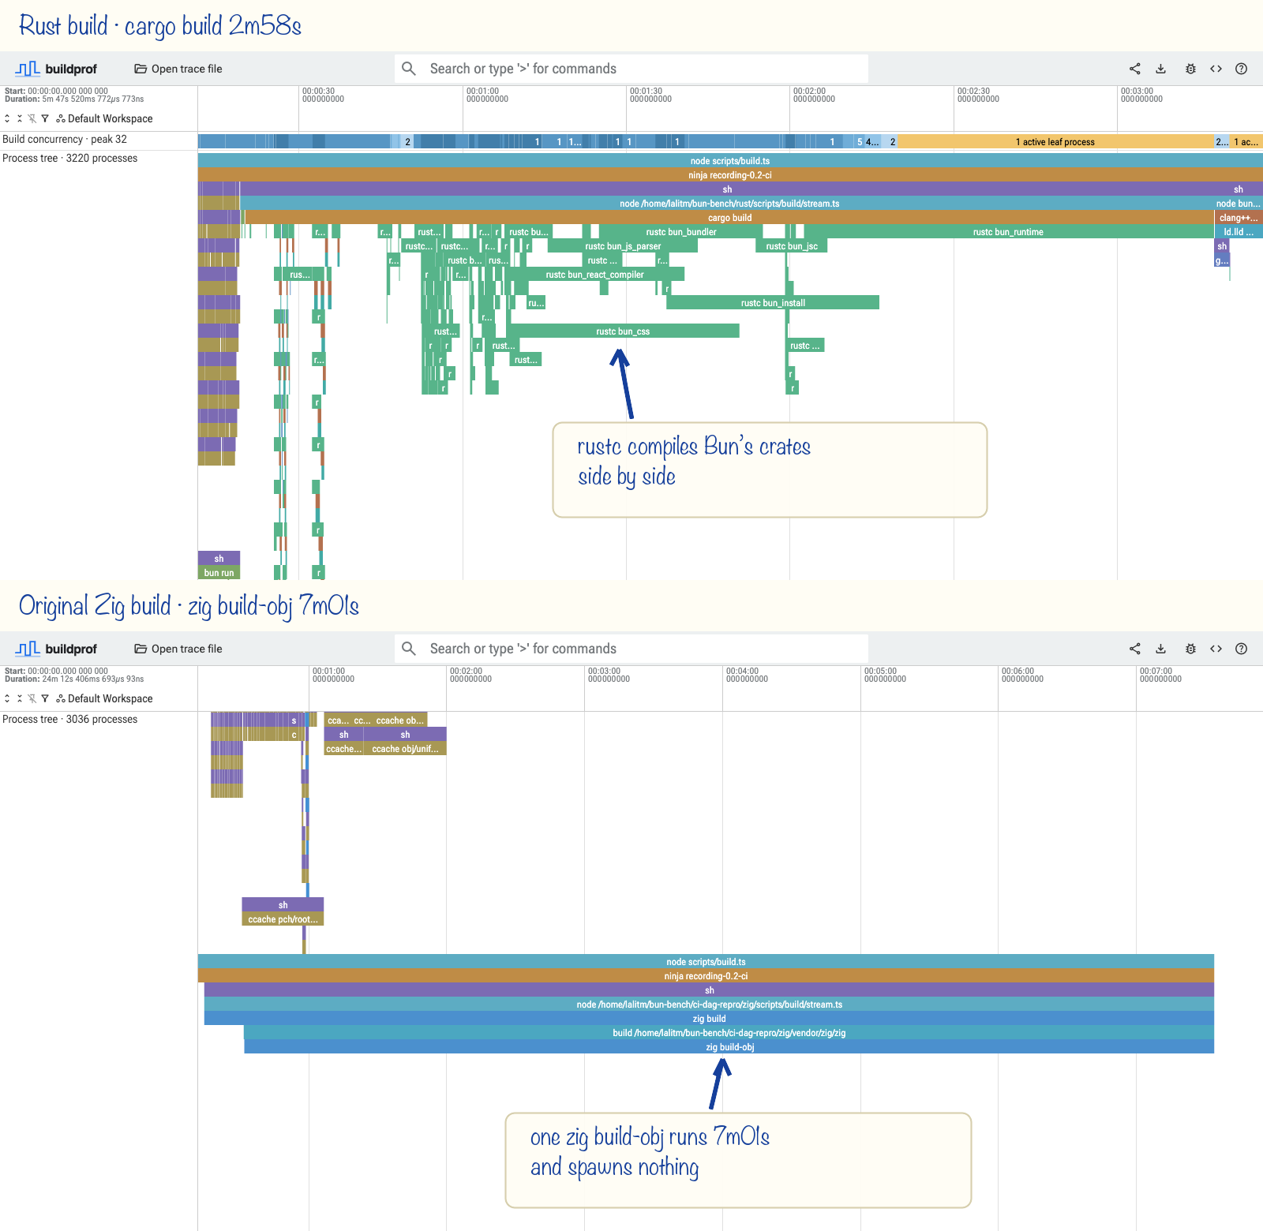Image resolution: width=1263 pixels, height=1231 pixels.
Task: Select the 'zig build' slice
Action: (x=709, y=1019)
